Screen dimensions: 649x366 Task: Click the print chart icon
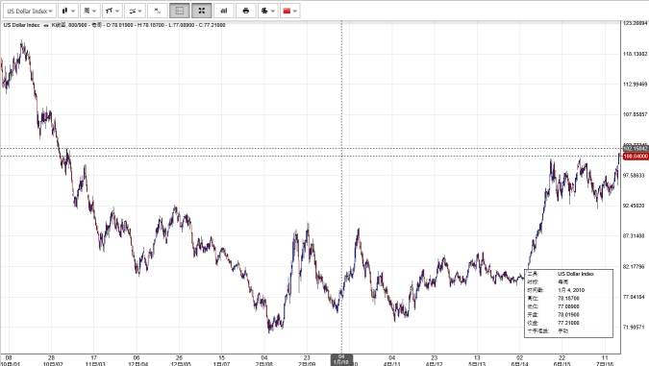tap(245, 11)
